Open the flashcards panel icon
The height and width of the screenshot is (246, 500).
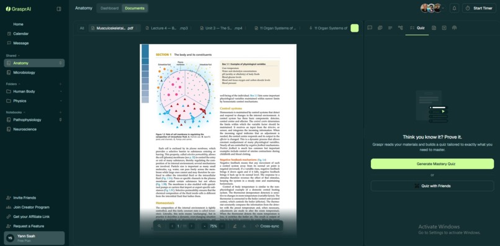tap(380, 28)
